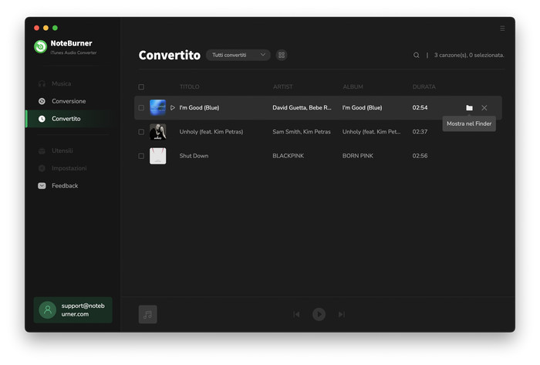Open the hamburger menu icon at top right

502,29
